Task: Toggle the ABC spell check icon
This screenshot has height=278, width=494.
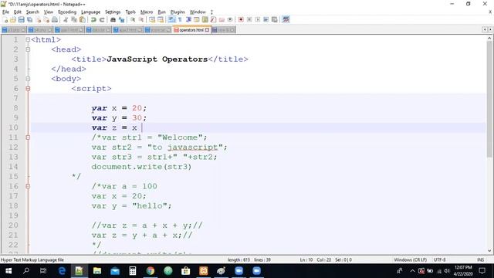Action: click(x=286, y=19)
